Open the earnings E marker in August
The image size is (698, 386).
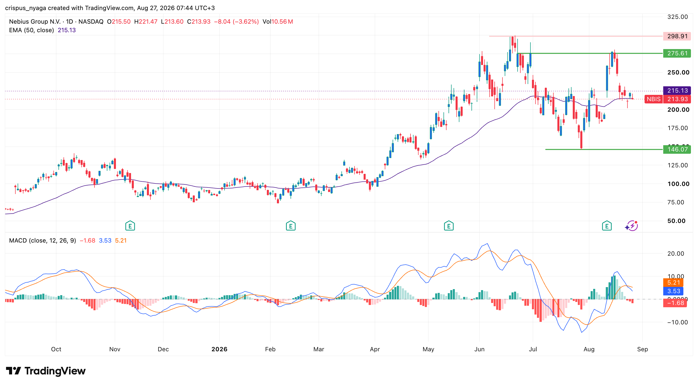click(x=607, y=226)
